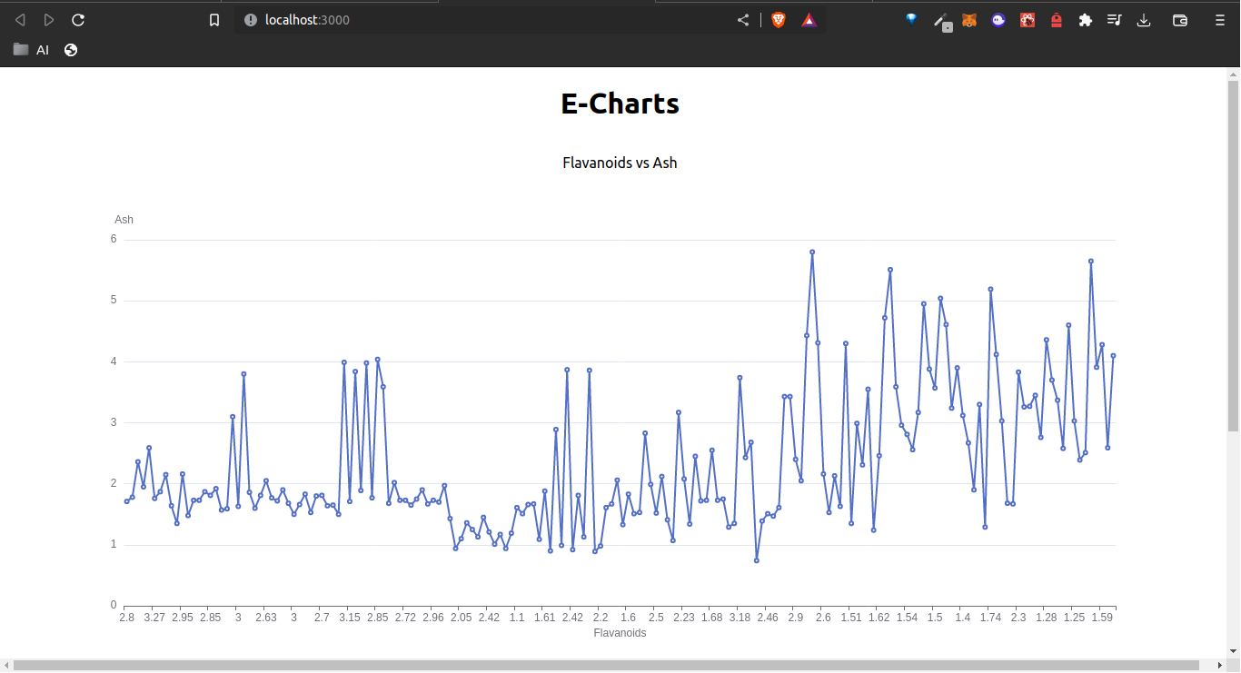Go back with the browser back arrow
The width and height of the screenshot is (1241, 673).
[20, 20]
